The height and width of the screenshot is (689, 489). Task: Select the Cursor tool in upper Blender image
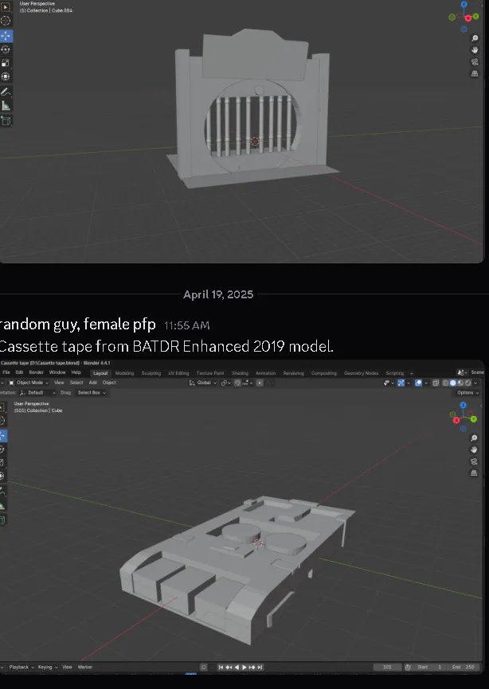[6, 21]
